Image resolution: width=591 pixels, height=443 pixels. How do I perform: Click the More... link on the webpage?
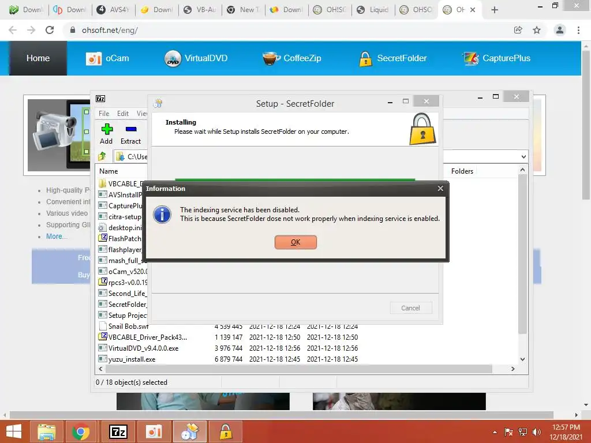57,236
